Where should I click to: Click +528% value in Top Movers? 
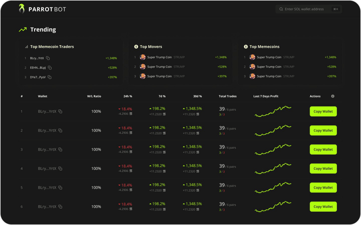coord(222,67)
